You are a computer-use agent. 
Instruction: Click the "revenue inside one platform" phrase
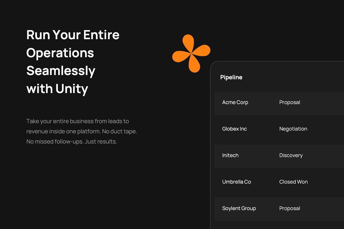coord(63,131)
